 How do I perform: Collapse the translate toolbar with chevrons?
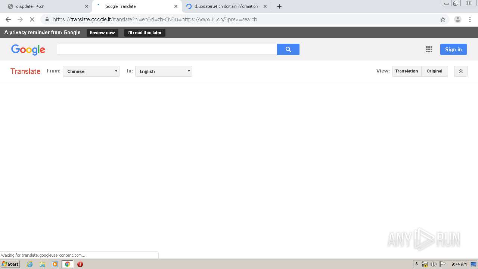(461, 71)
